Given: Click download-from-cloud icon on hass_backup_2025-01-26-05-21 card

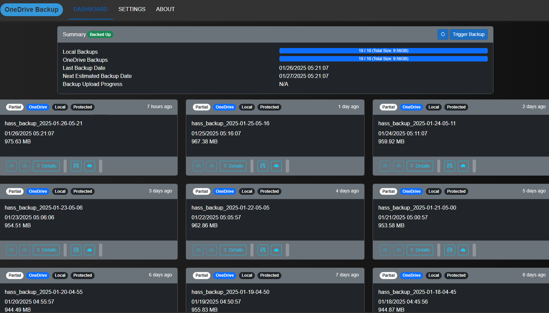Looking at the screenshot, I should pyautogui.click(x=25, y=166).
